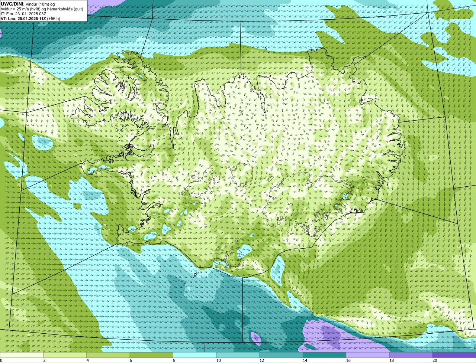Click the legend scale label '14'
Viewport: 476px width, 363px height.
point(305,360)
